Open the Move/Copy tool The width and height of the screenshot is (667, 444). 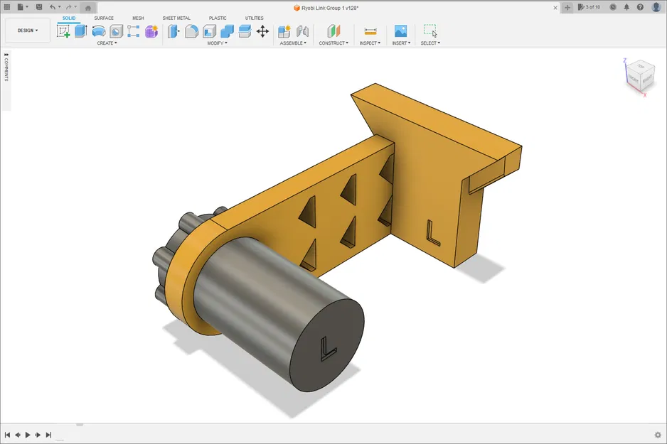(262, 31)
